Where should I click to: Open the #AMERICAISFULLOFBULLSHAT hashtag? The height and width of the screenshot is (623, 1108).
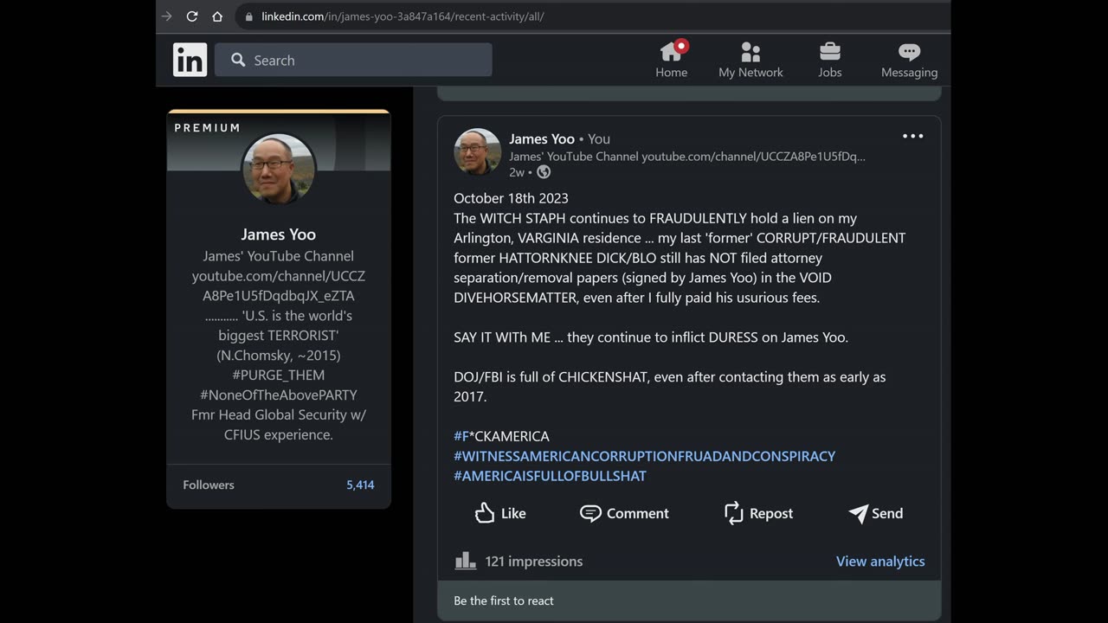tap(550, 476)
